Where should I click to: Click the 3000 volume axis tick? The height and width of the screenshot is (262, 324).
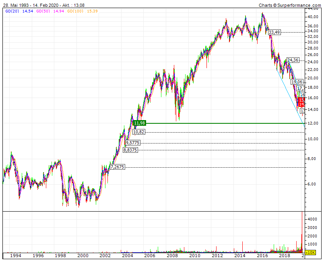[312, 228]
